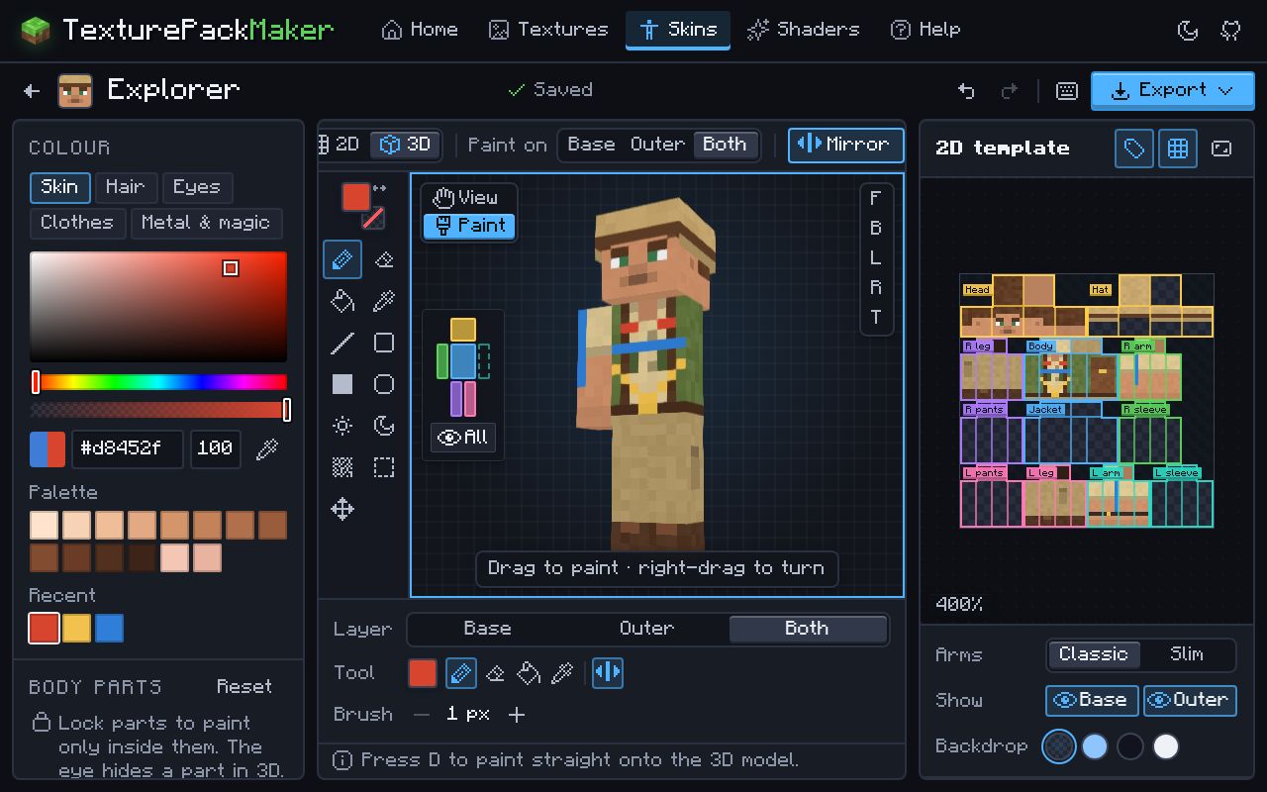1267x792 pixels.
Task: Choose the paint bucket fill tool in the tool grid
Action: [x=342, y=301]
